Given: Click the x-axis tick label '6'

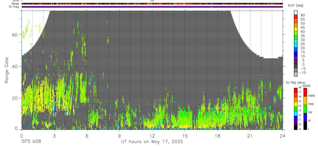Looking at the screenshot, I should click(x=87, y=136).
